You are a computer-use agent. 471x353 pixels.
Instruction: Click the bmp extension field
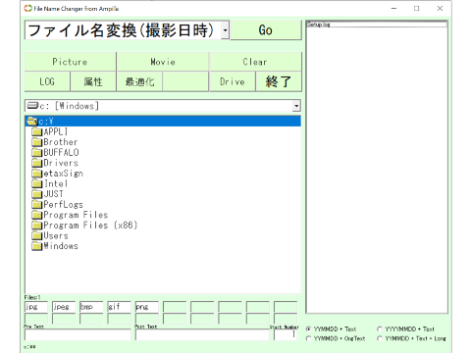pos(91,307)
